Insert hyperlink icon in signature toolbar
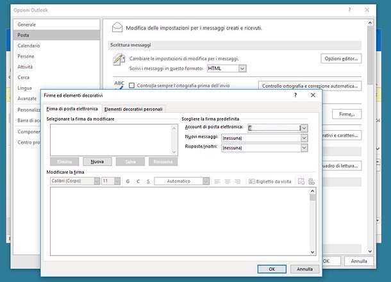Screen dimensions: 391x282 click(312, 181)
